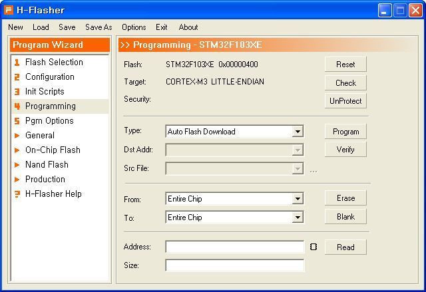
Task: Click step 4 icon beside Programming
Action: click(17, 106)
